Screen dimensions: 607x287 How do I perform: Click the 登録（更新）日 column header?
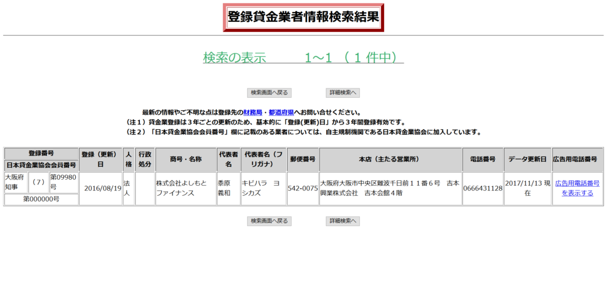pos(101,160)
